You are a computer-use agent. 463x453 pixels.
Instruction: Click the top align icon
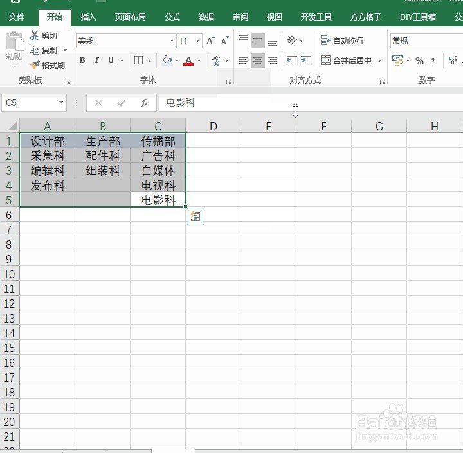pyautogui.click(x=244, y=40)
